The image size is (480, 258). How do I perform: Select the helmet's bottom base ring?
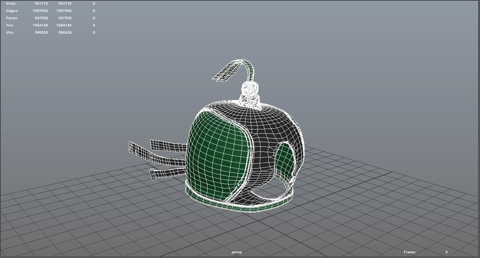pyautogui.click(x=240, y=202)
